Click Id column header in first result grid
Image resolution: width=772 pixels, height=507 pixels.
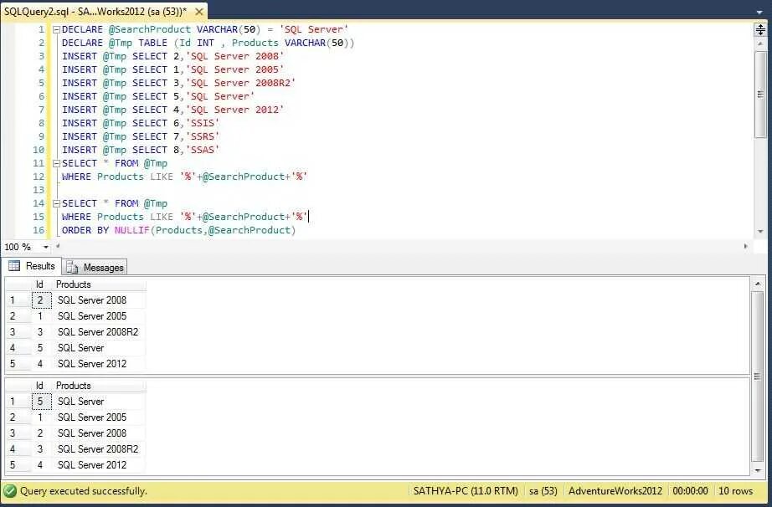40,284
